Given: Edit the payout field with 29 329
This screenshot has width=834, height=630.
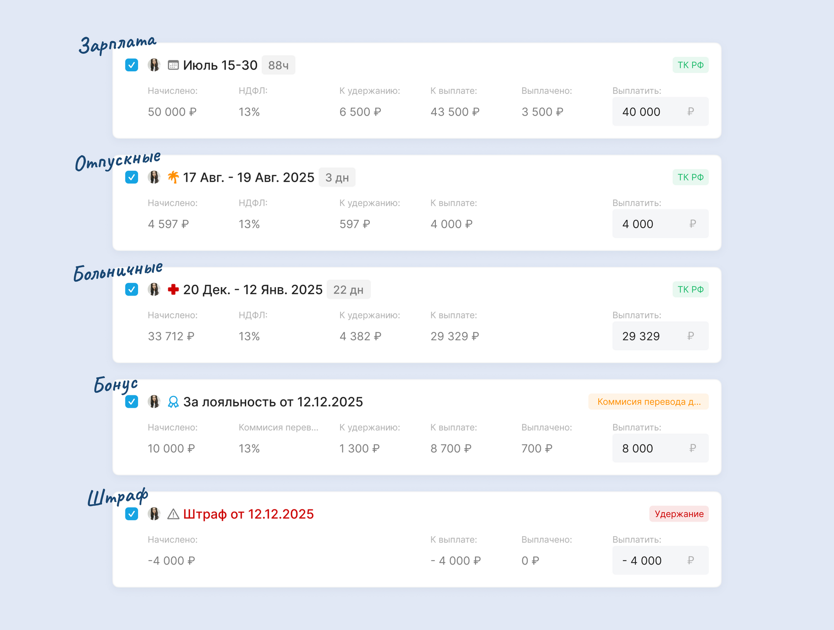Looking at the screenshot, I should point(650,336).
